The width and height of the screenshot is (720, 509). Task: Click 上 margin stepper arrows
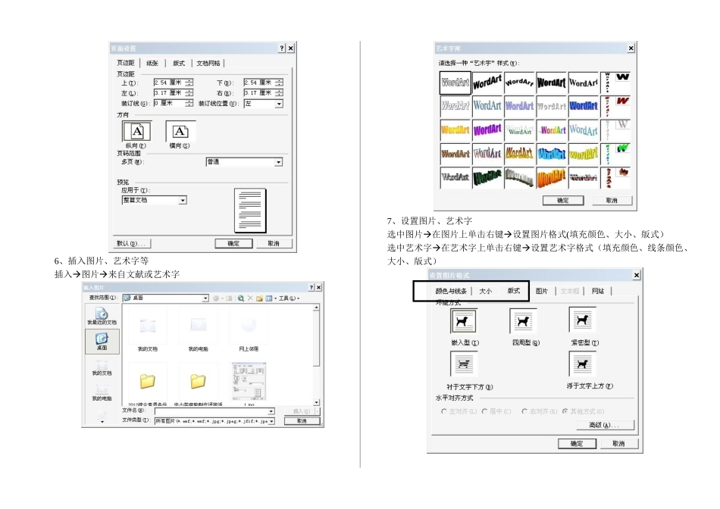point(189,83)
